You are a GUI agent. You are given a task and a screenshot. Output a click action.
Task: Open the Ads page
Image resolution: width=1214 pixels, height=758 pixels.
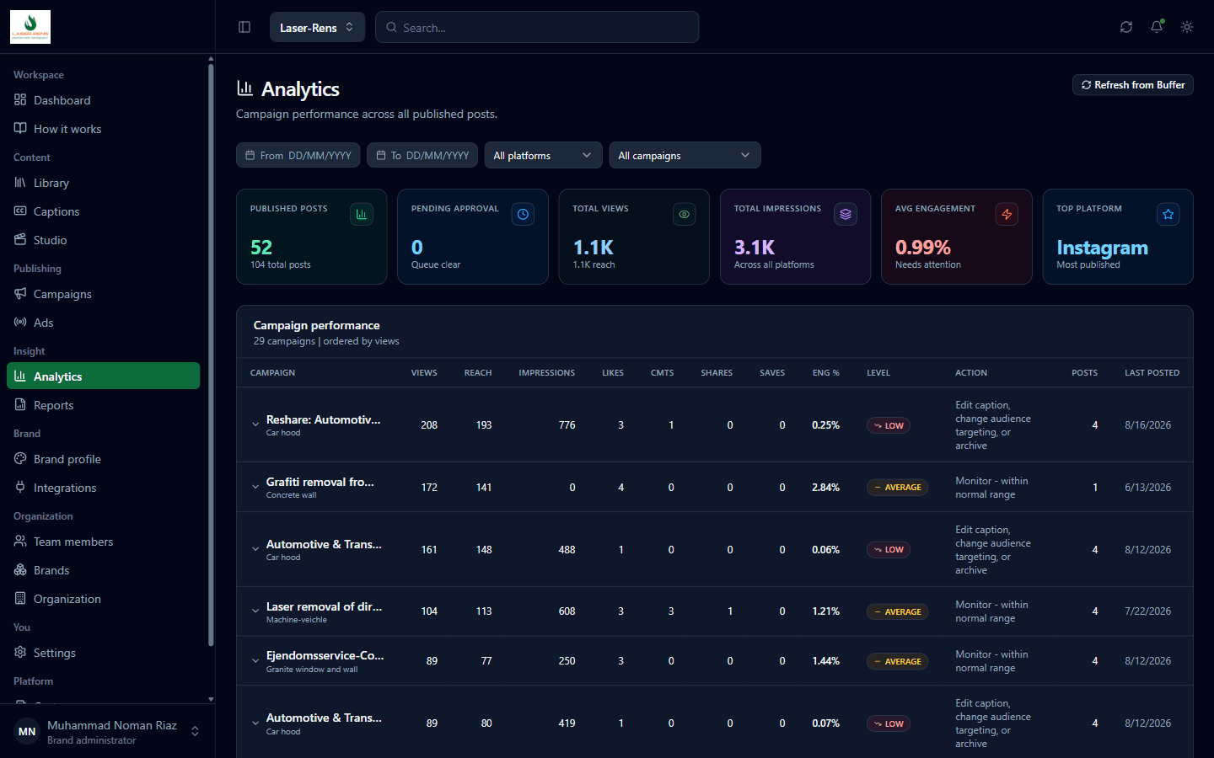(x=103, y=323)
